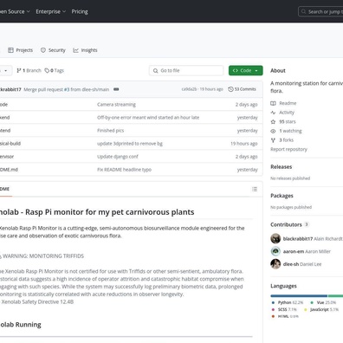Screen dimensions: 343x343
Task: Select Vue 25.0% language entry
Action: click(323, 302)
